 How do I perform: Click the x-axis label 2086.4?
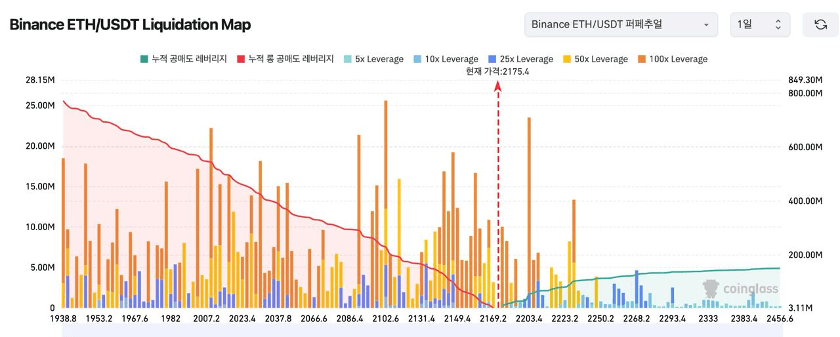click(350, 319)
